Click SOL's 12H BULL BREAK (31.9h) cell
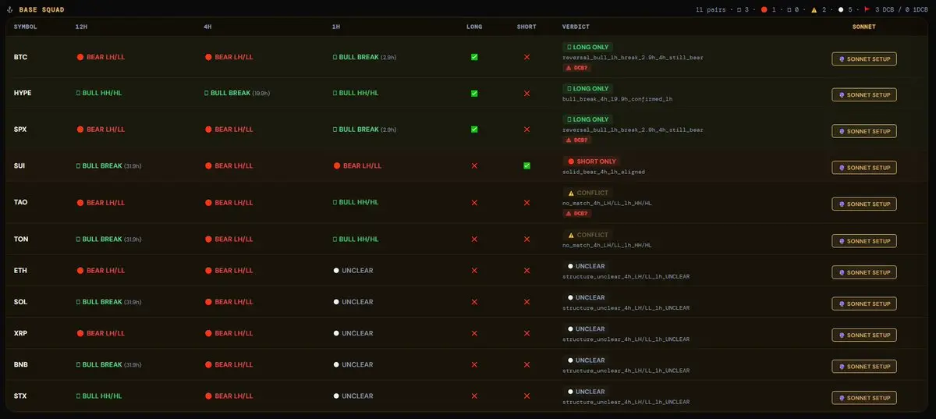Screen dimensions: 936x419 (109, 302)
